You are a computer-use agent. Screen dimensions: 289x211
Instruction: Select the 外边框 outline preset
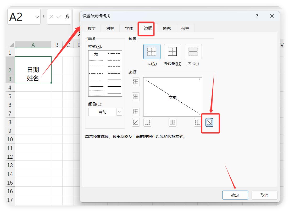pos(172,52)
